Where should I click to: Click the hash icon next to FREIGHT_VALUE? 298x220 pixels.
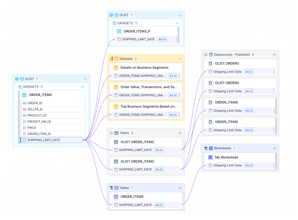point(24,122)
